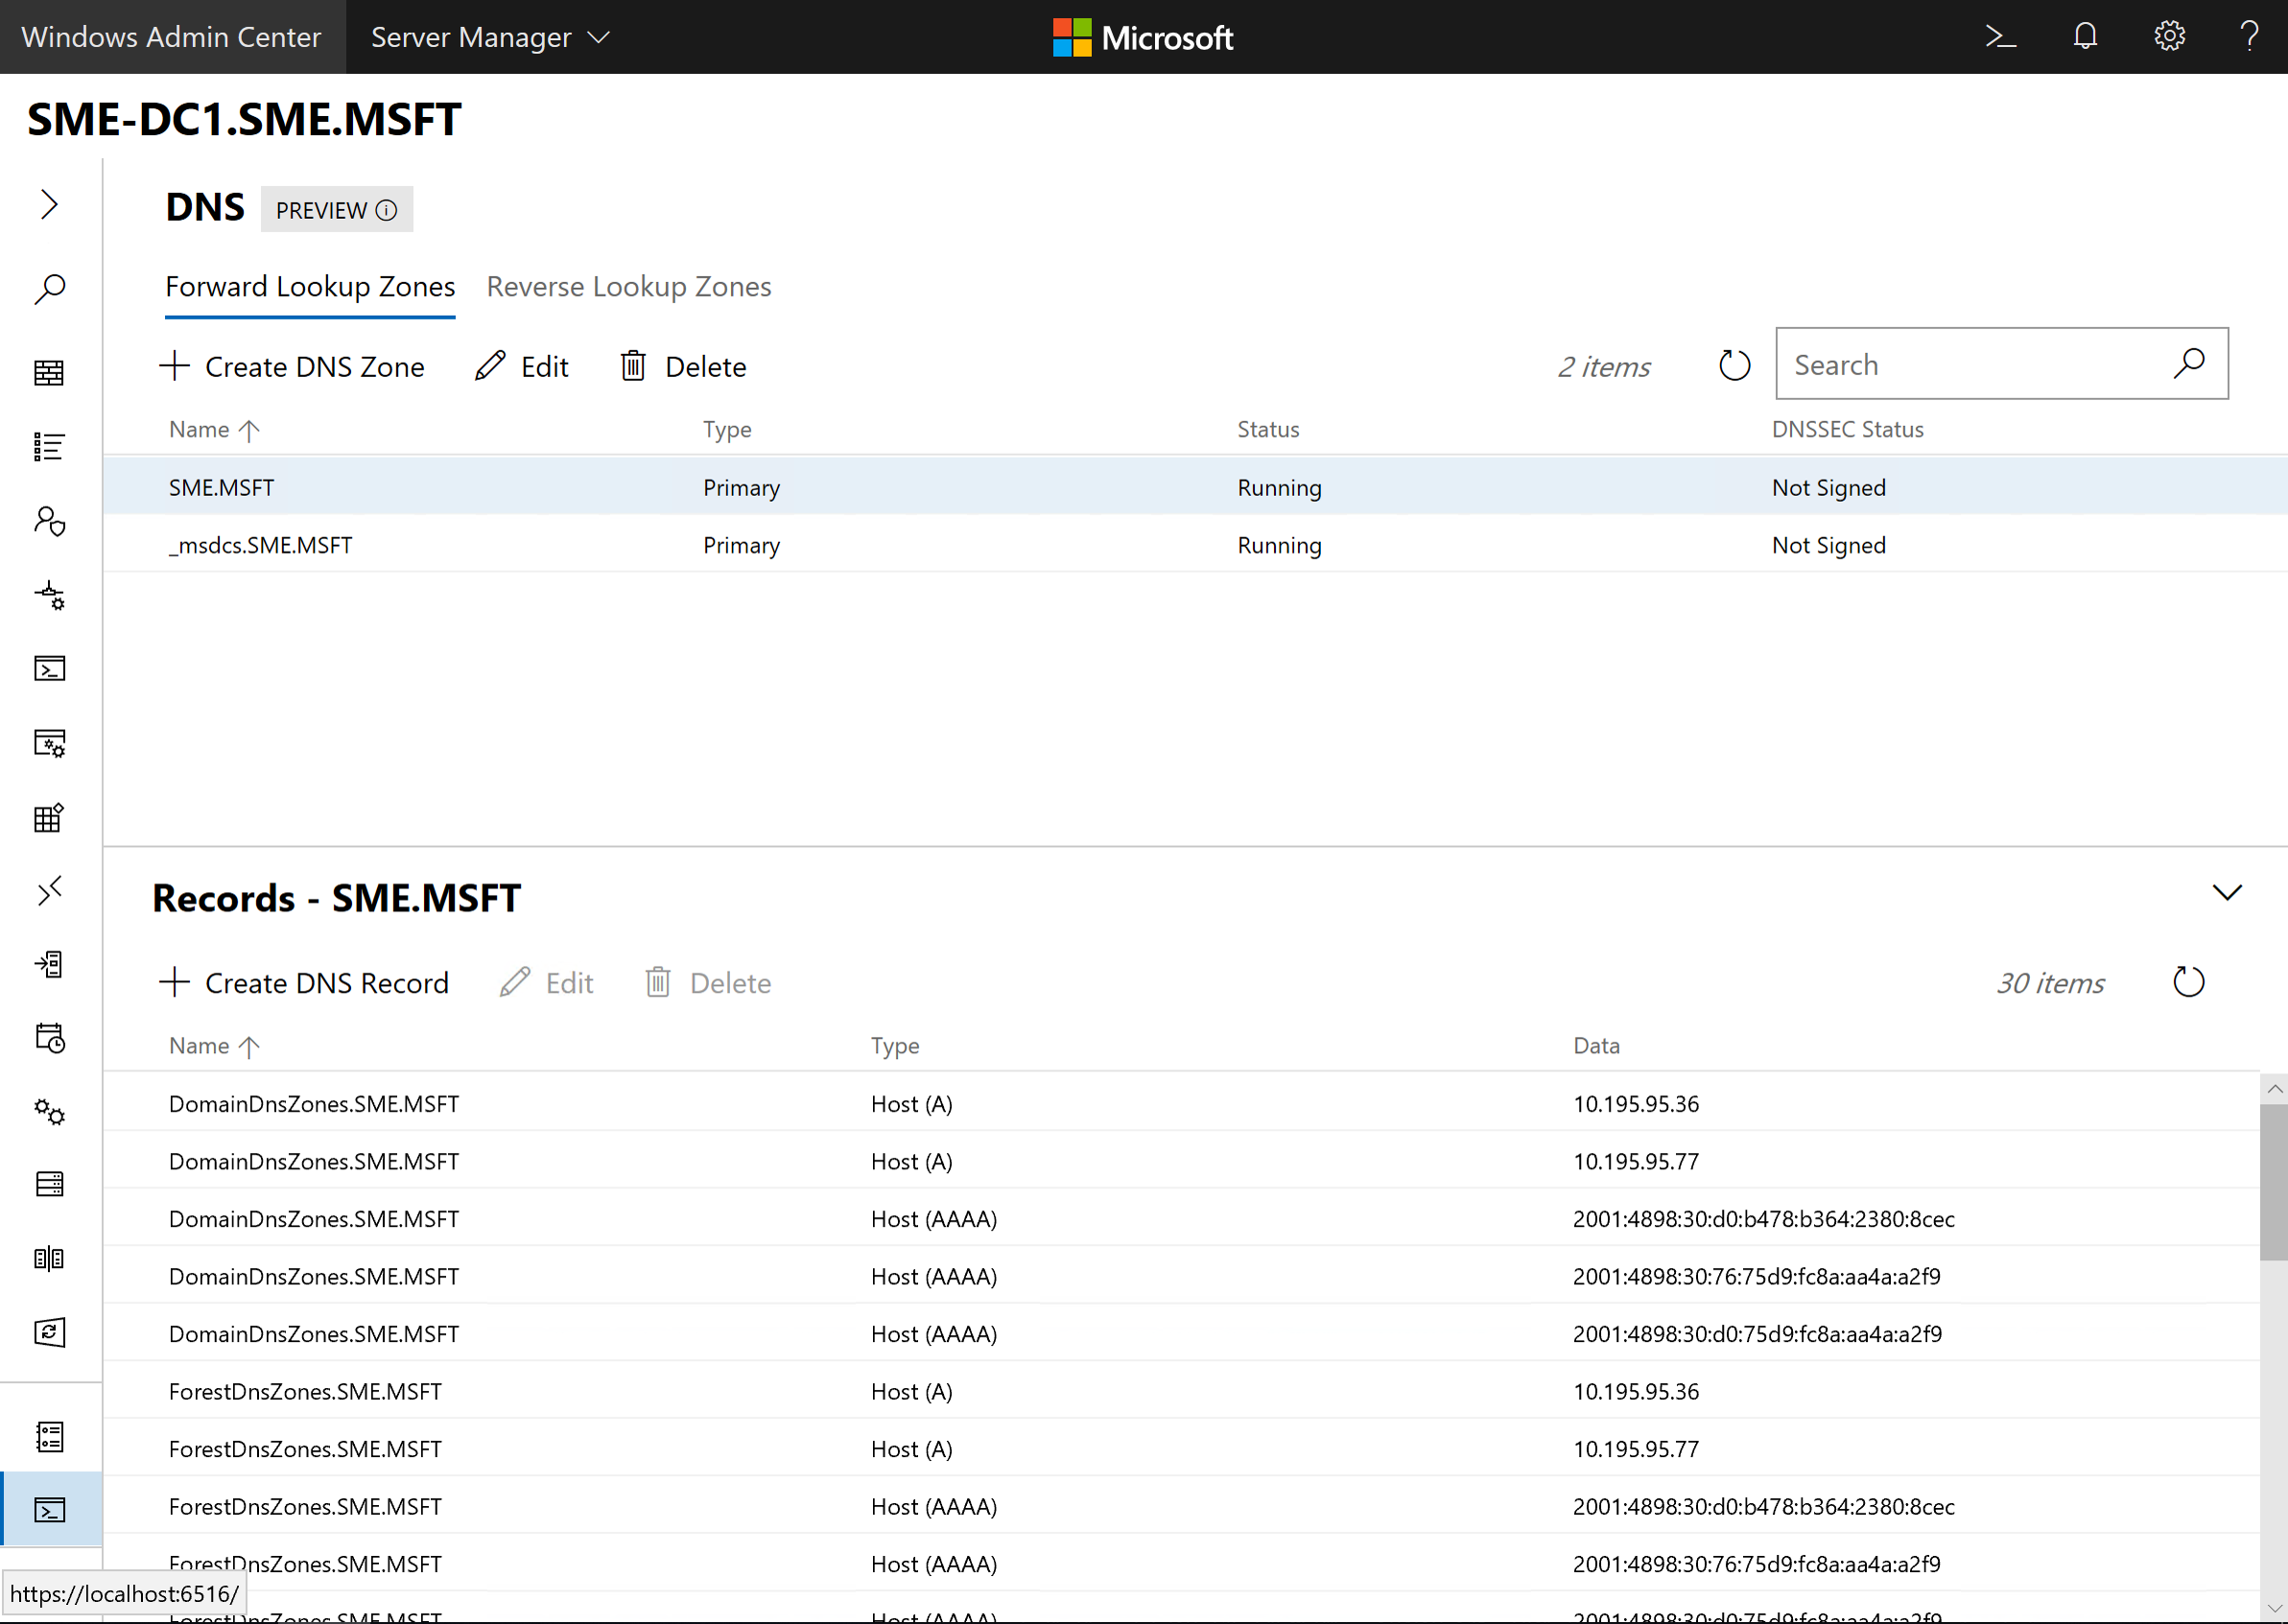2288x1624 pixels.
Task: Click the records Data column header
Action: tap(1596, 1045)
